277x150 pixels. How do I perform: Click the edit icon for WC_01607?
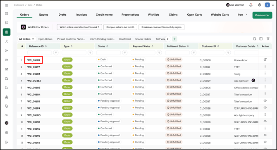click(x=265, y=60)
